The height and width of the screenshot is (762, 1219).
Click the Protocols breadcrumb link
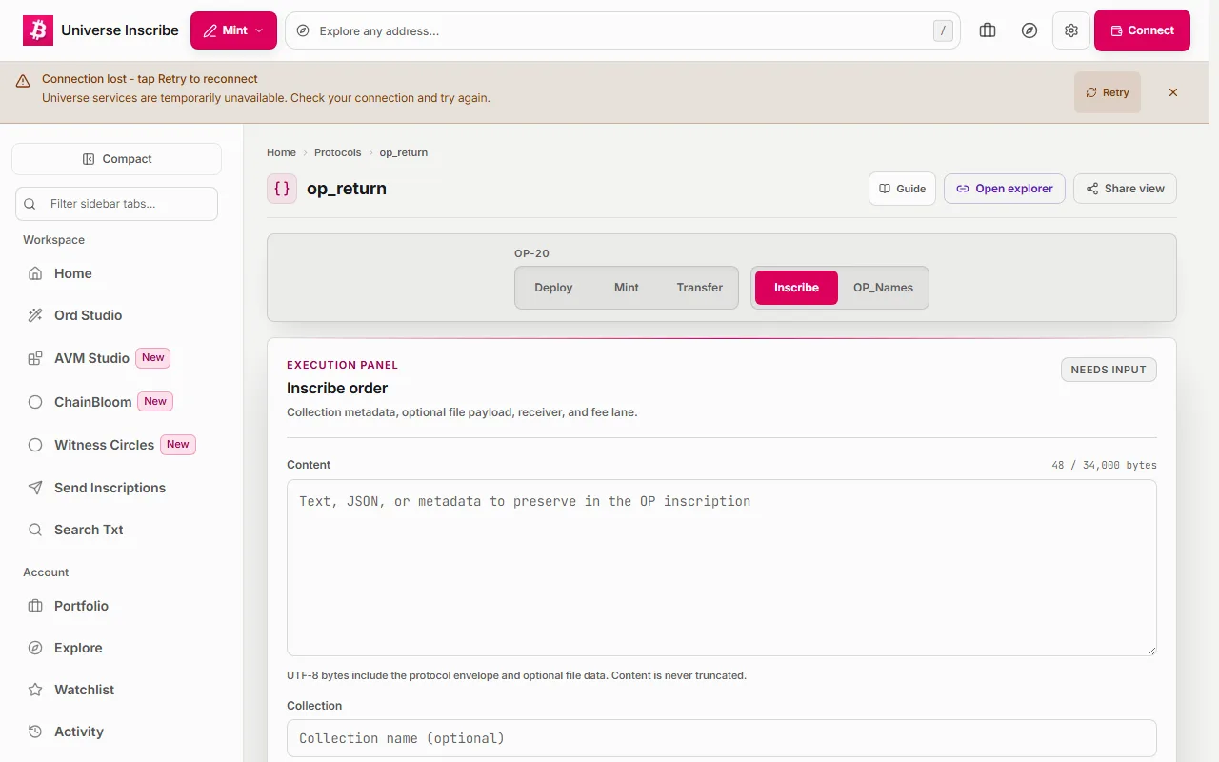(x=338, y=152)
